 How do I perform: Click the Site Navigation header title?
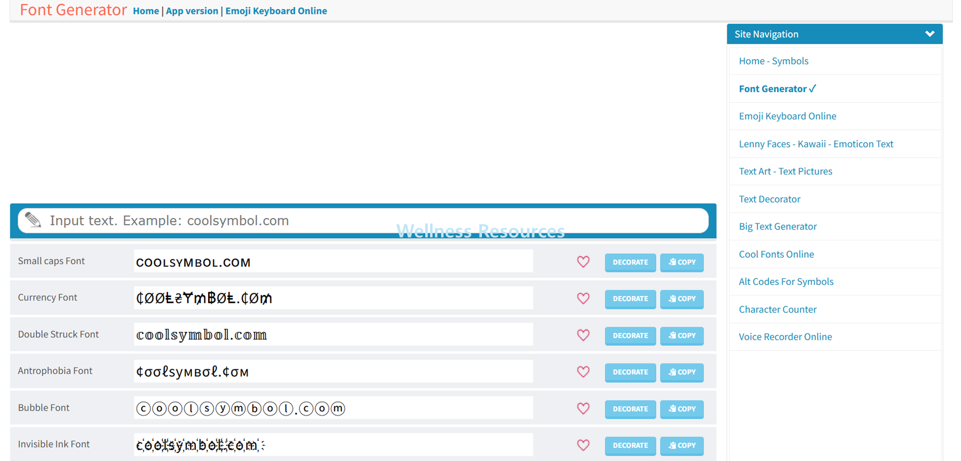[766, 34]
